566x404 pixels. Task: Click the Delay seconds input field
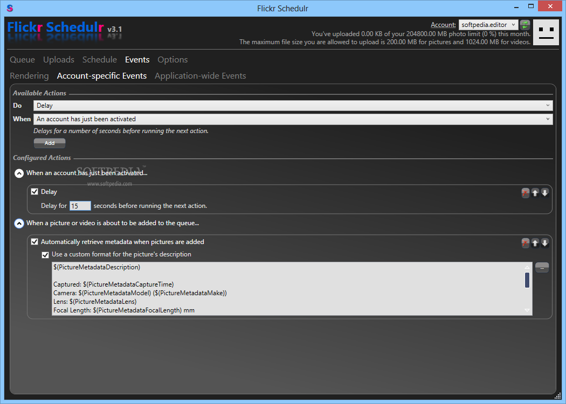(x=80, y=206)
